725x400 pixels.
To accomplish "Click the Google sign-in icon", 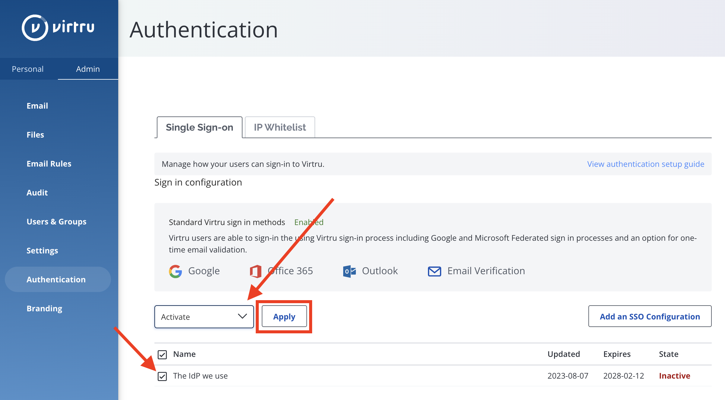I will (x=176, y=271).
